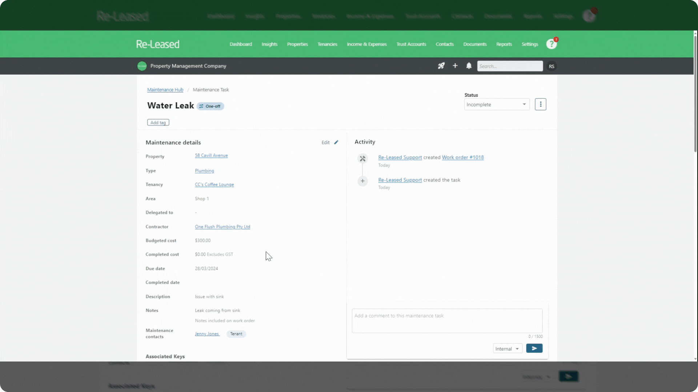
Task: Click the budgeted cost $300.00 value
Action: [202, 240]
